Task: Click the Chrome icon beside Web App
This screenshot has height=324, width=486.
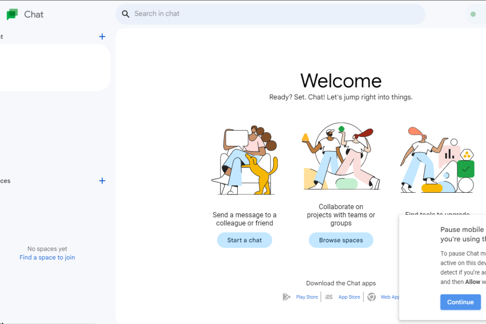Action: point(371,297)
